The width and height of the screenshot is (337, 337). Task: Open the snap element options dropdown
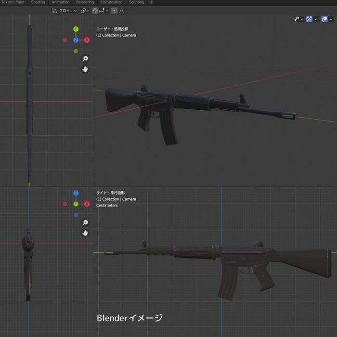(104, 11)
